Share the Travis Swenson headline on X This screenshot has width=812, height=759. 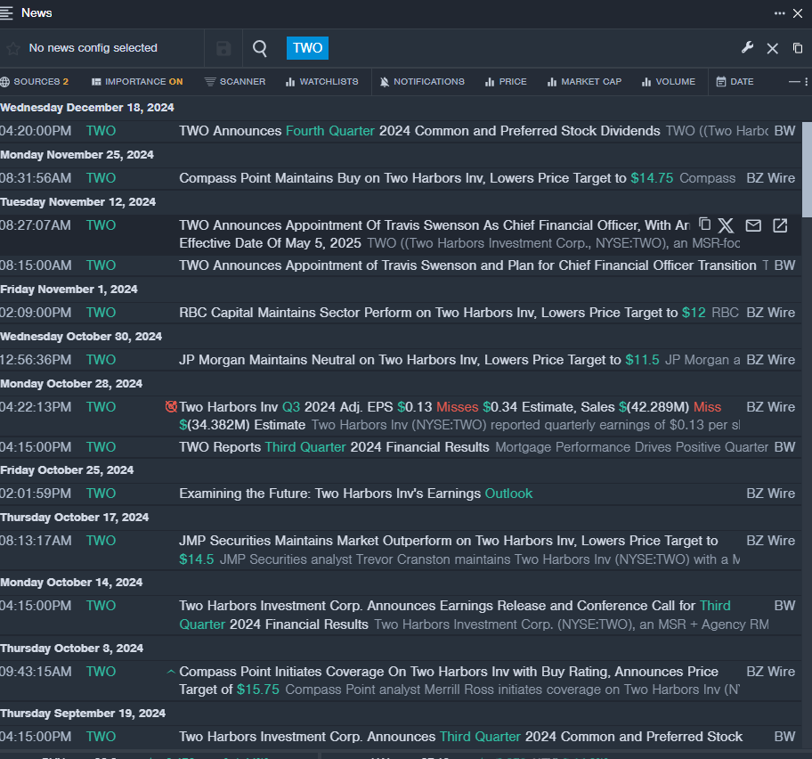point(726,225)
